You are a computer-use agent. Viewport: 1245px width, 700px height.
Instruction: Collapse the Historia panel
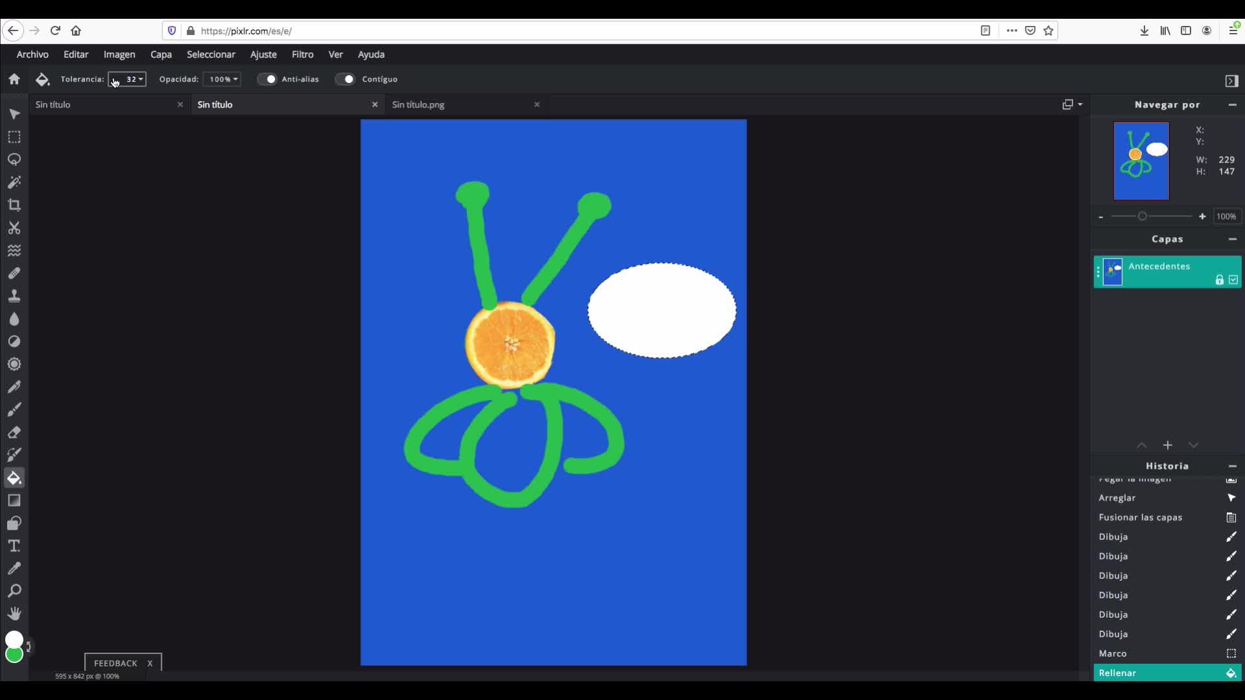click(1232, 466)
